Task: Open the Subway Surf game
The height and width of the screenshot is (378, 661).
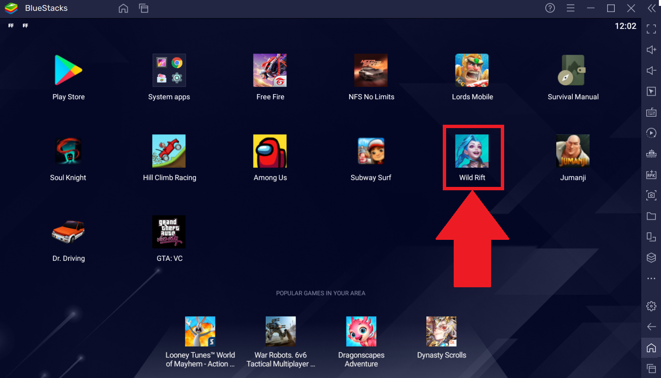Action: pos(371,151)
